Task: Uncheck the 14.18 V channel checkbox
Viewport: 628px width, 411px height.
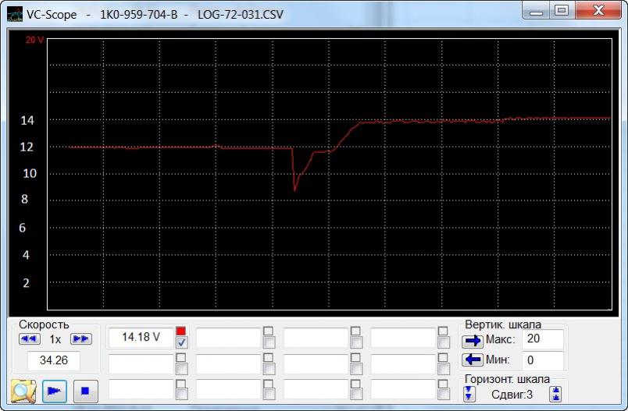Action: [181, 342]
